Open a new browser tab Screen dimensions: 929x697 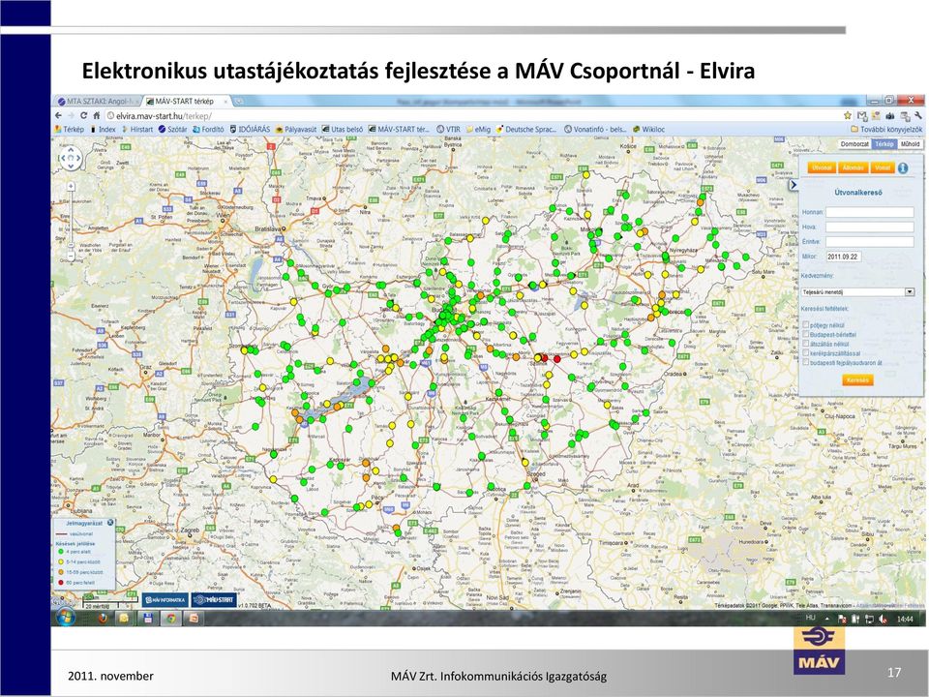(239, 102)
